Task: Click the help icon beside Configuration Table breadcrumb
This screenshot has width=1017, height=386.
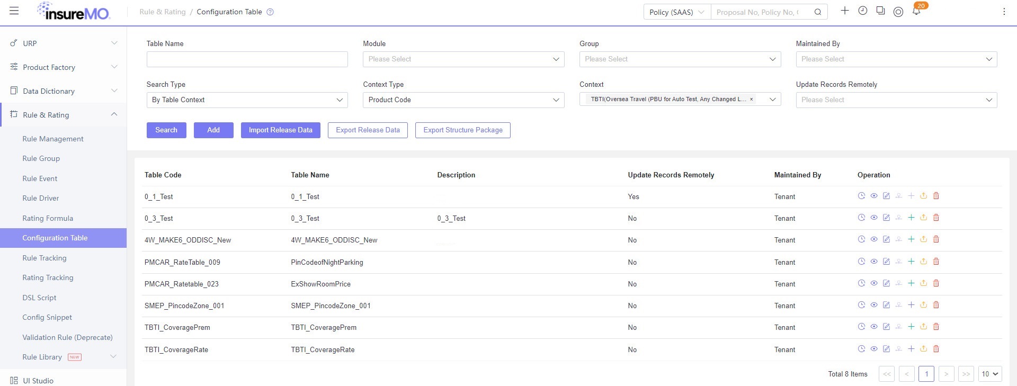Action: click(x=270, y=12)
